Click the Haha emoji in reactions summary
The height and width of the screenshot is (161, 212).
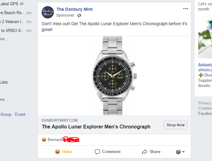click(44, 140)
